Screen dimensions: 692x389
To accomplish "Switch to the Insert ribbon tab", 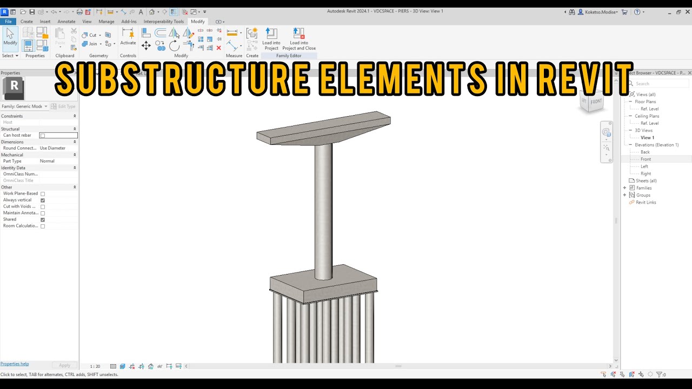I will [x=45, y=22].
